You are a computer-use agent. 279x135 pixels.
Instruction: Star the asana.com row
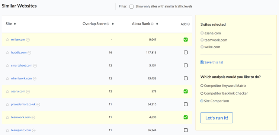click(7, 92)
